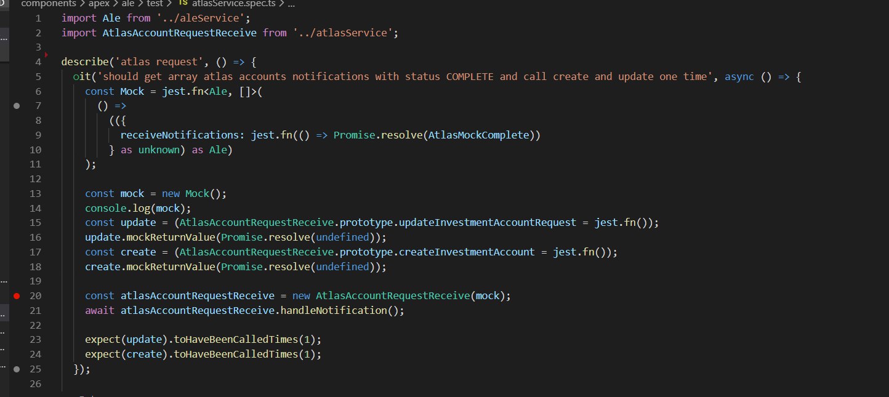Click the 'await' keyword
The image size is (889, 397).
(x=100, y=311)
